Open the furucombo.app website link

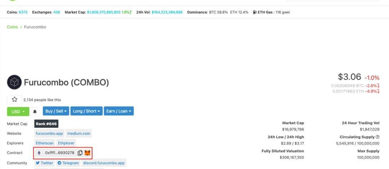pyautogui.click(x=49, y=133)
